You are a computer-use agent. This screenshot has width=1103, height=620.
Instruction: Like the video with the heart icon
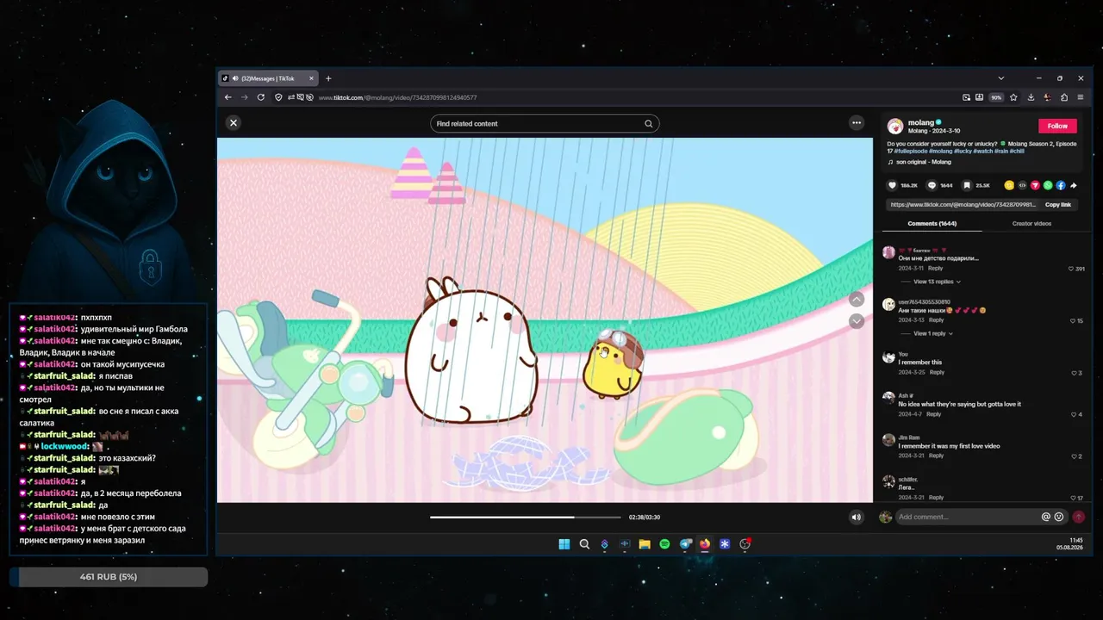(x=892, y=185)
